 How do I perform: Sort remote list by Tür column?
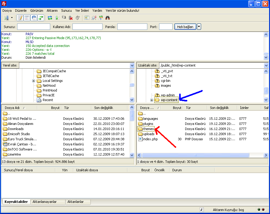[195, 108]
